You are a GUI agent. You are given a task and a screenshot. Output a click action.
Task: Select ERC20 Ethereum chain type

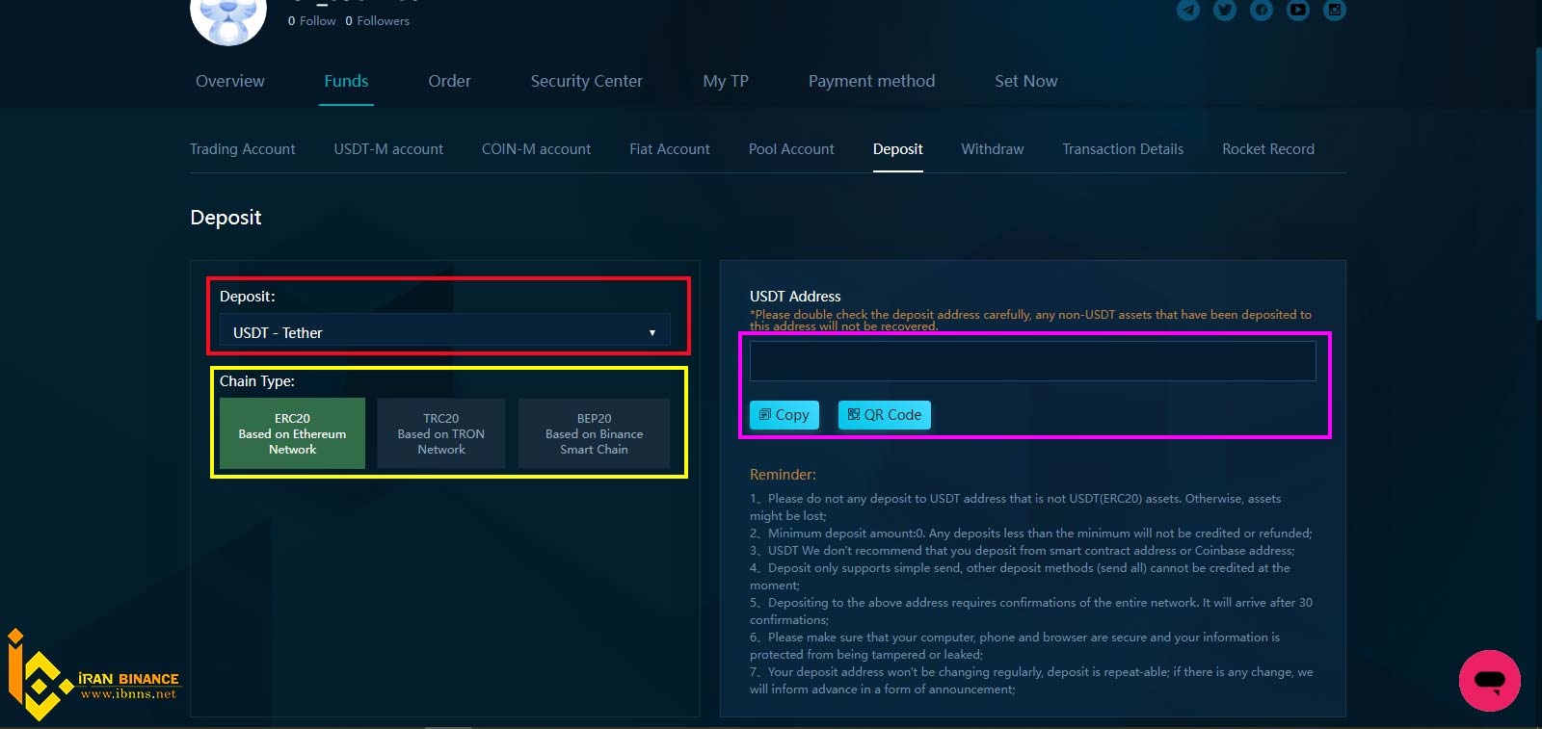coord(292,433)
